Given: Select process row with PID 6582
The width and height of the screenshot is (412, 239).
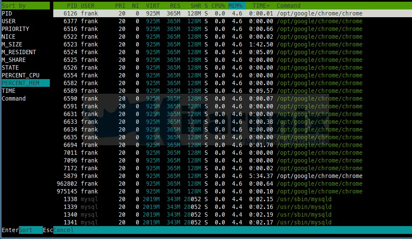Looking at the screenshot, I should pyautogui.click(x=232, y=83).
